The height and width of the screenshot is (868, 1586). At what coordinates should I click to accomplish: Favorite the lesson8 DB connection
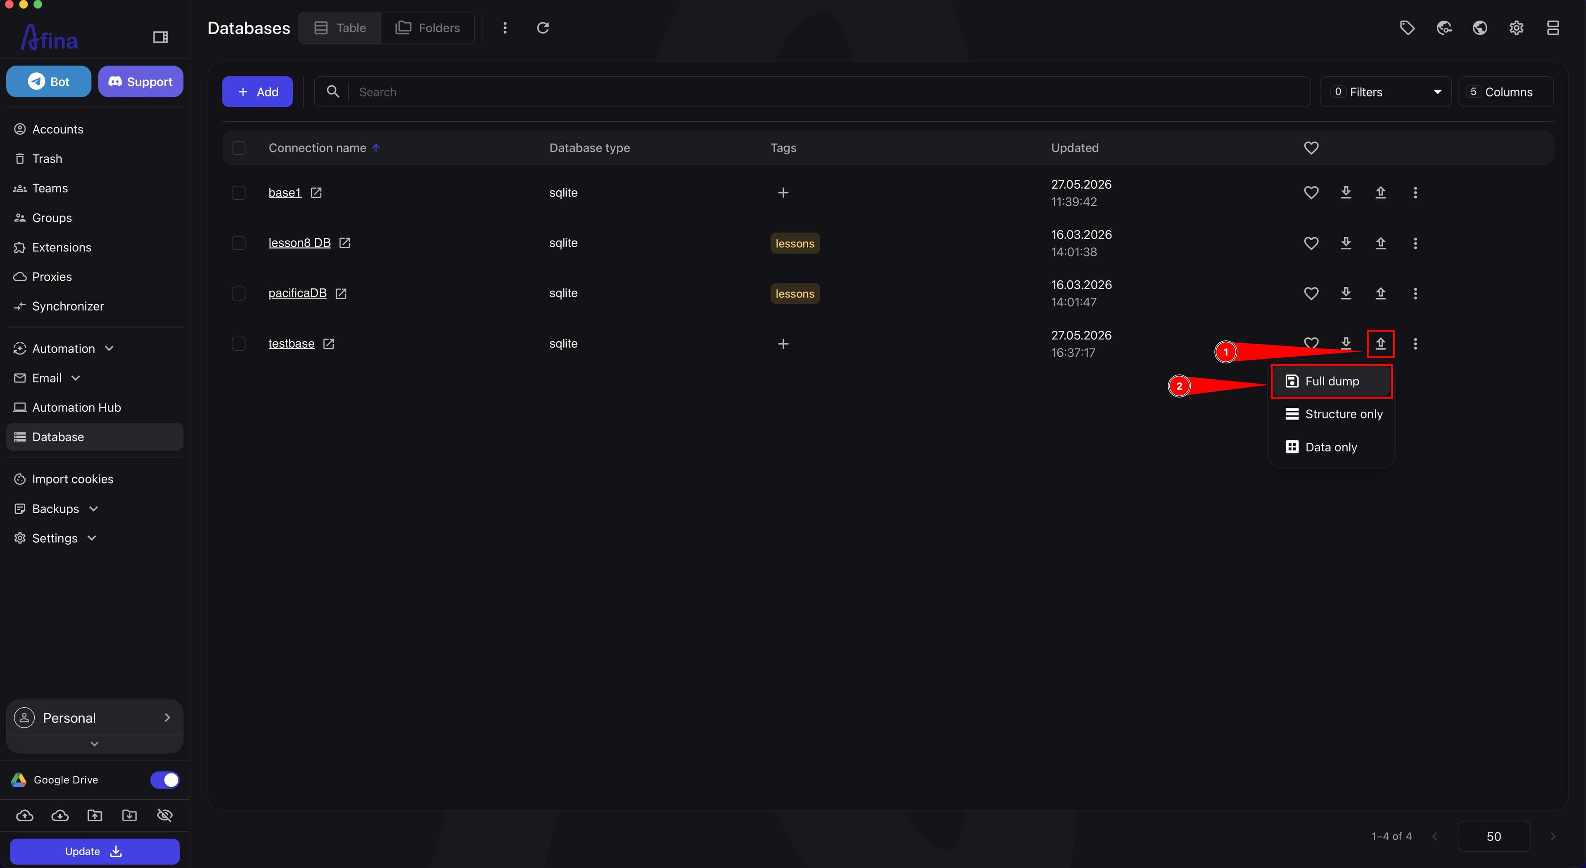(1311, 243)
